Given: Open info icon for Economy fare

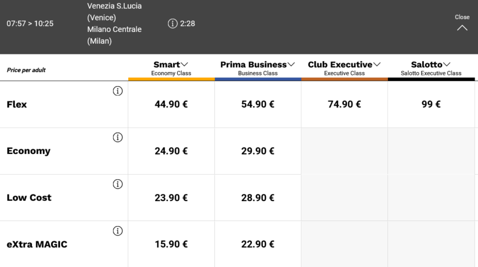Looking at the screenshot, I should (x=118, y=138).
